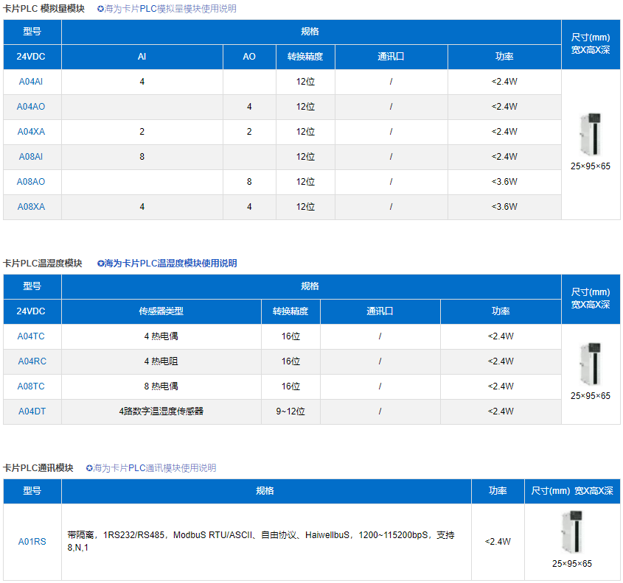Go to the A04XA model page
This screenshot has height=583, width=623.
click(31, 132)
